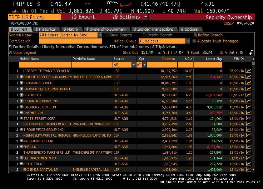
Task: Click the Export button
Action: click(x=83, y=17)
